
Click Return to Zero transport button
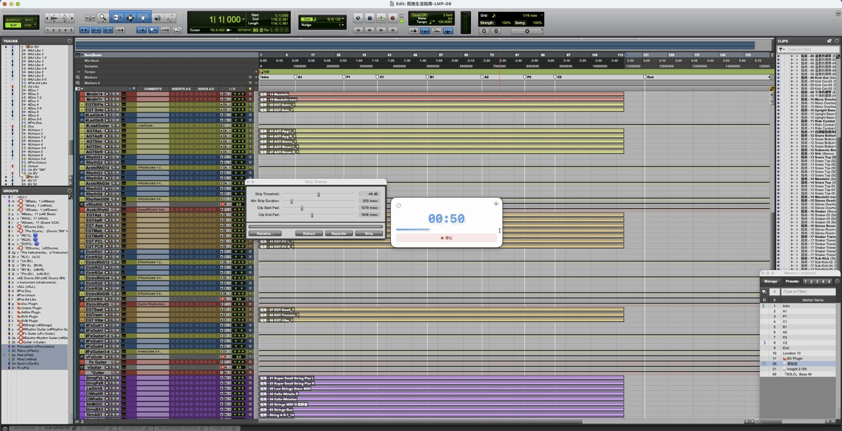(359, 30)
